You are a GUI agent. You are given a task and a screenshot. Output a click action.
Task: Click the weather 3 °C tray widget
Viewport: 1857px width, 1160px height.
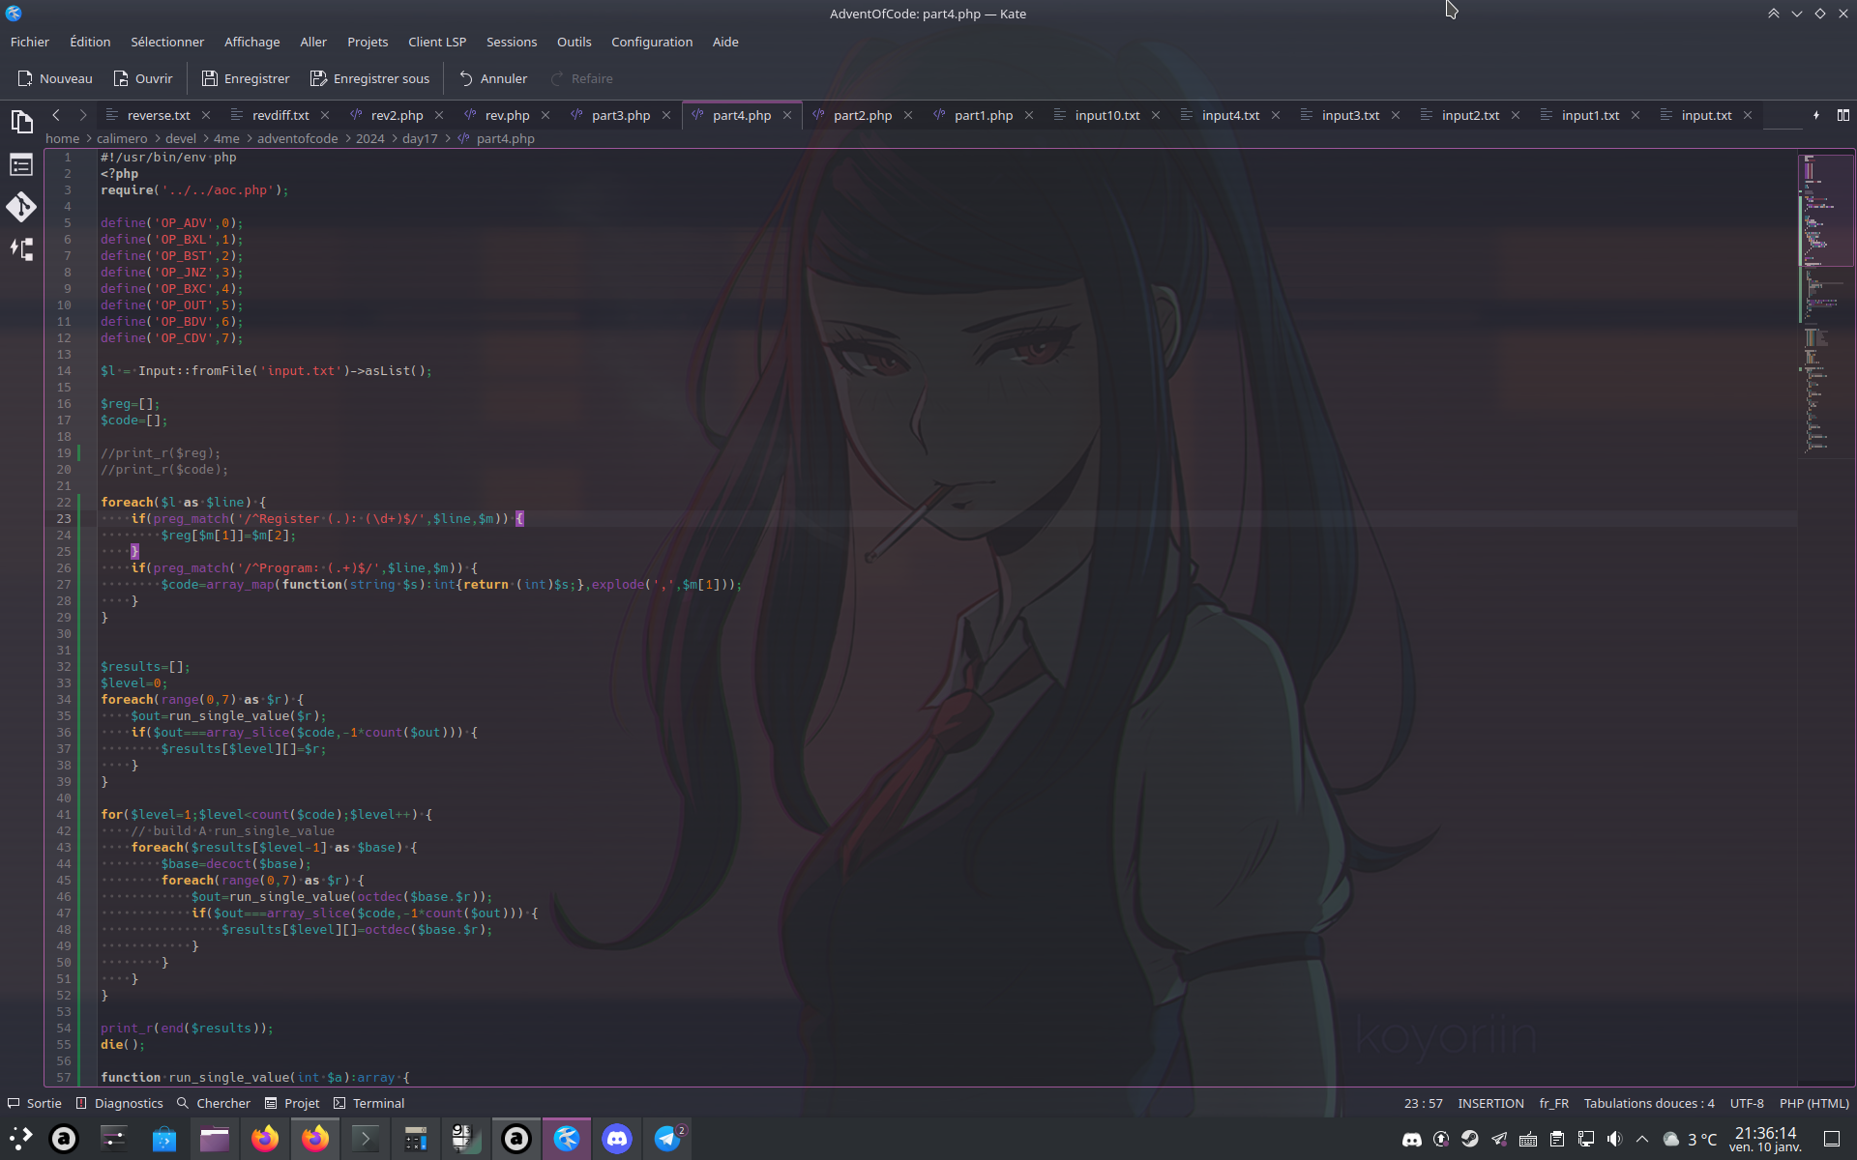[x=1690, y=1139]
